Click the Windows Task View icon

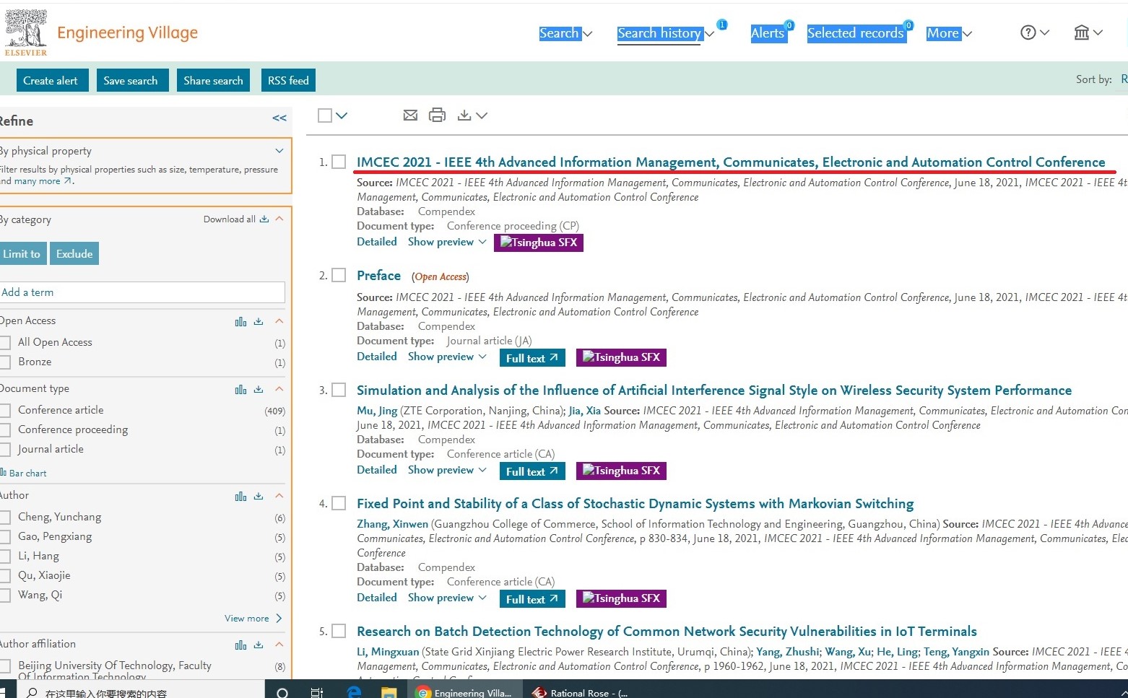[316, 693]
